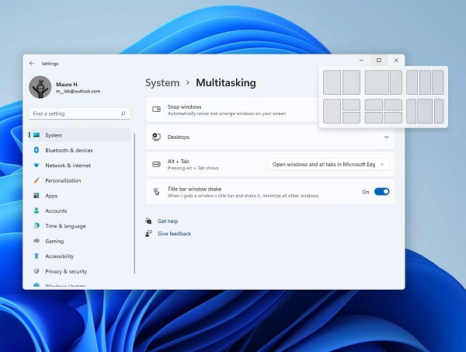
Task: Click the sidebar vertical scrollbar
Action: (134, 204)
